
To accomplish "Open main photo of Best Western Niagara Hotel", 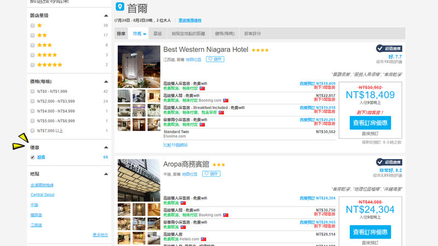I will (x=139, y=67).
